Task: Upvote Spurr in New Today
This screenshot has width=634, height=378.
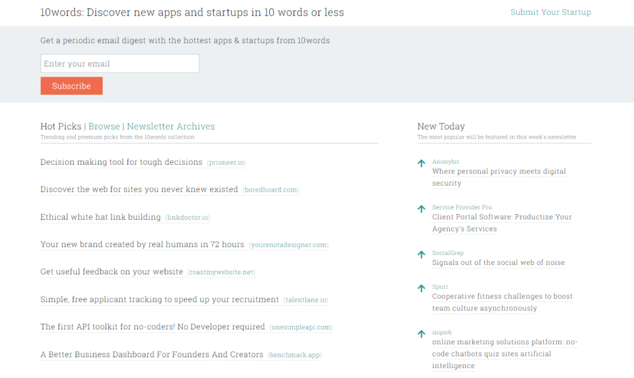Action: coord(420,288)
